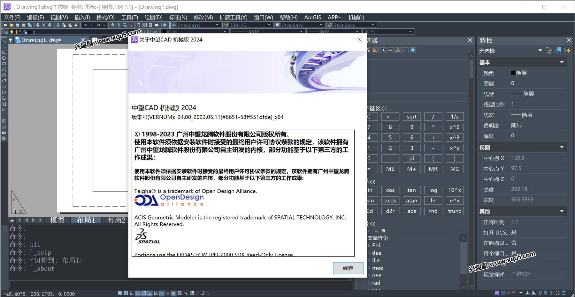The height and width of the screenshot is (297, 575).
Task: Click the save diskette icon in toolbar
Action: pos(18,25)
